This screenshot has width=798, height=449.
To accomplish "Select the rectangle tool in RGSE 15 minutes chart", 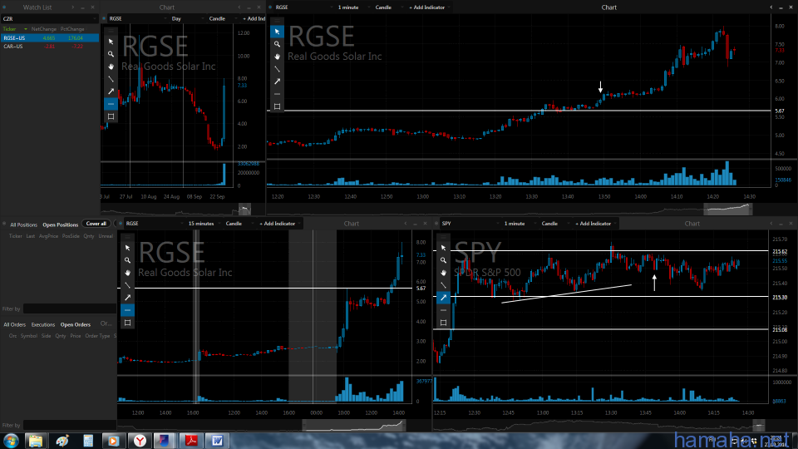I will pos(127,323).
